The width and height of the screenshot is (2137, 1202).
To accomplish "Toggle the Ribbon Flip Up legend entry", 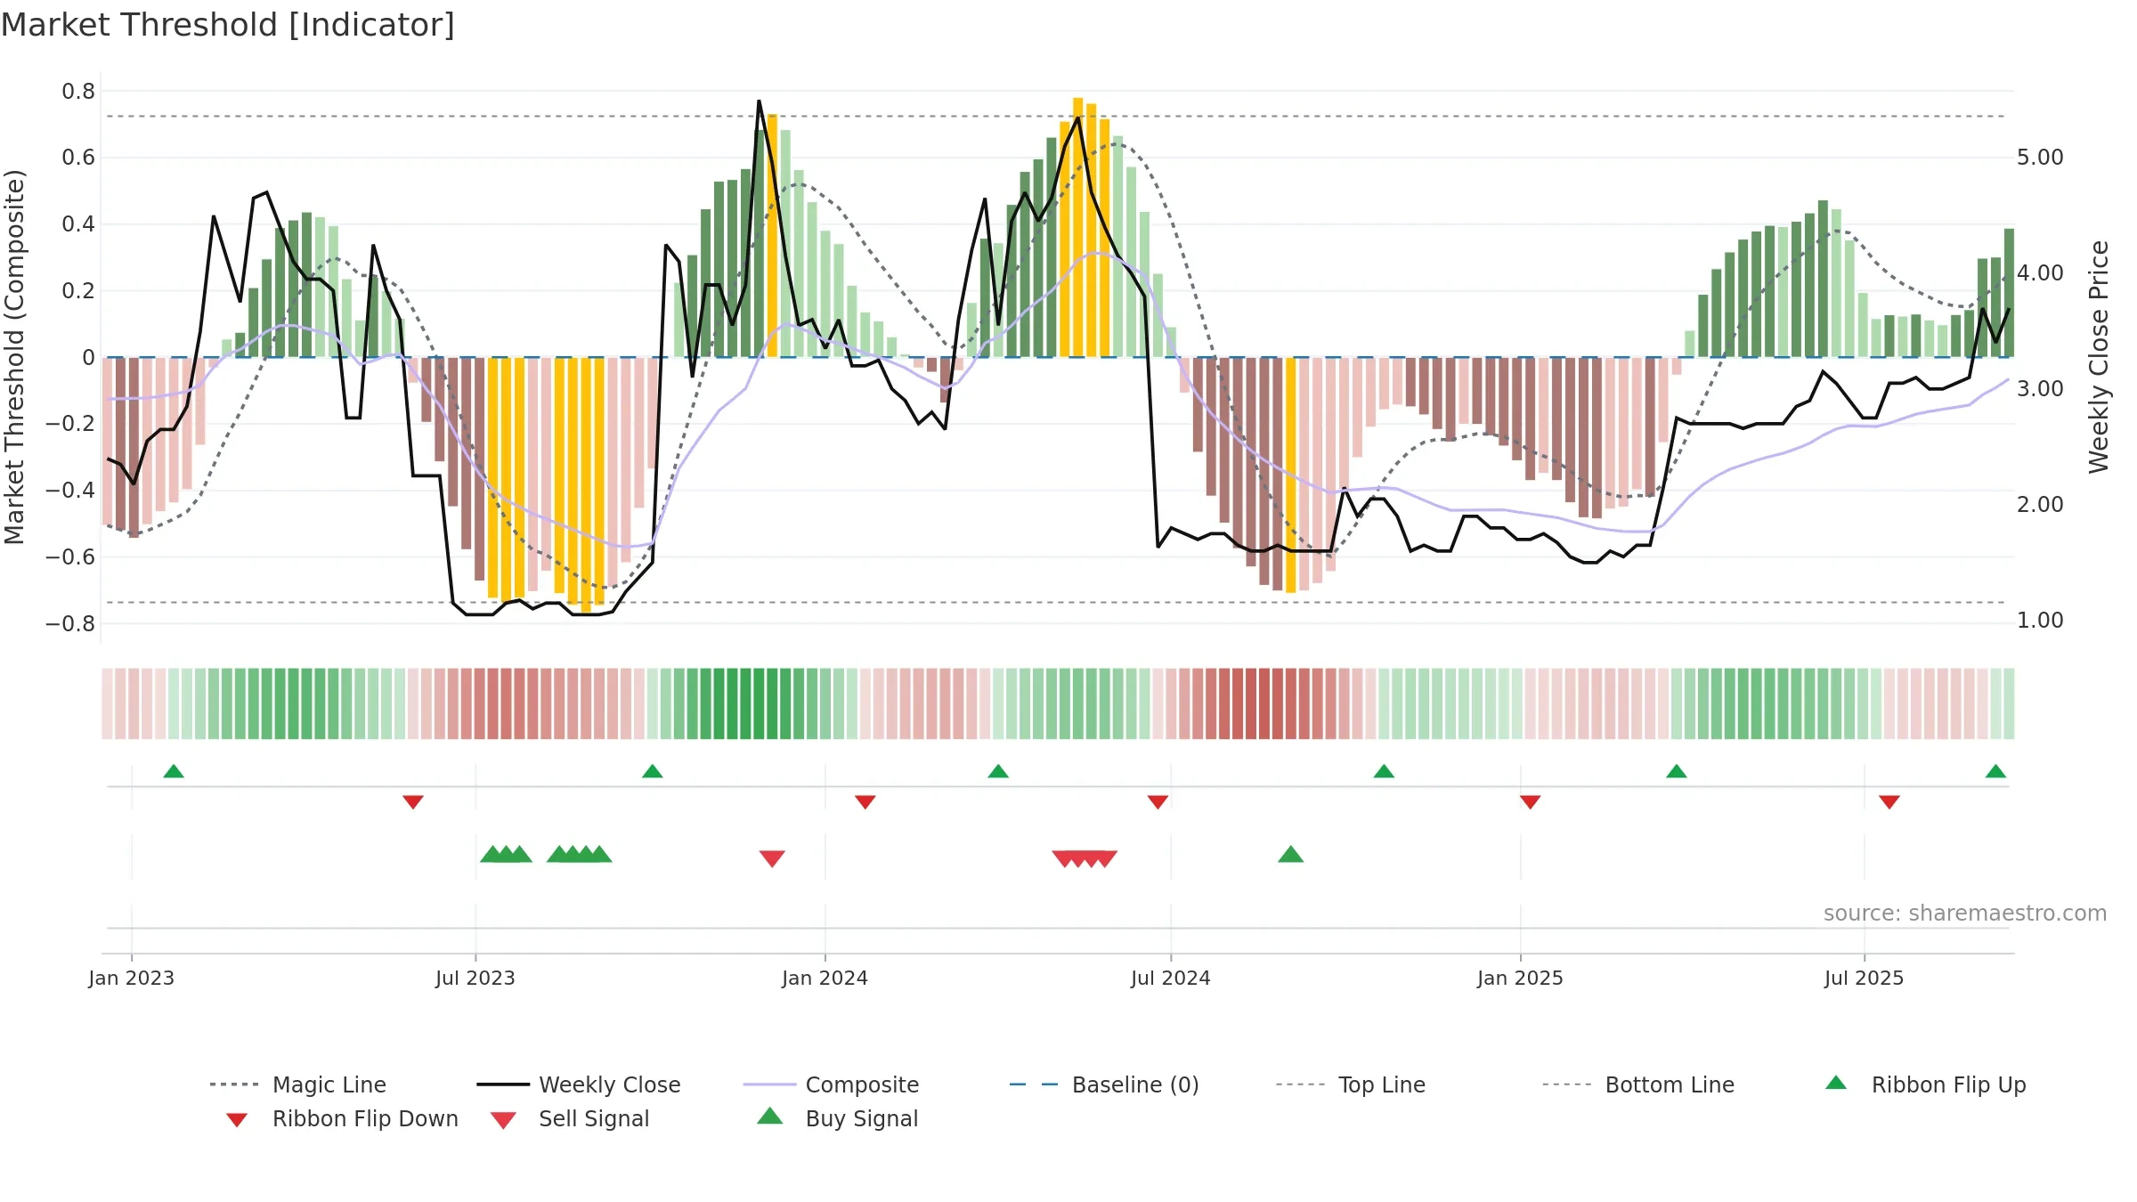I will click(x=1925, y=1084).
